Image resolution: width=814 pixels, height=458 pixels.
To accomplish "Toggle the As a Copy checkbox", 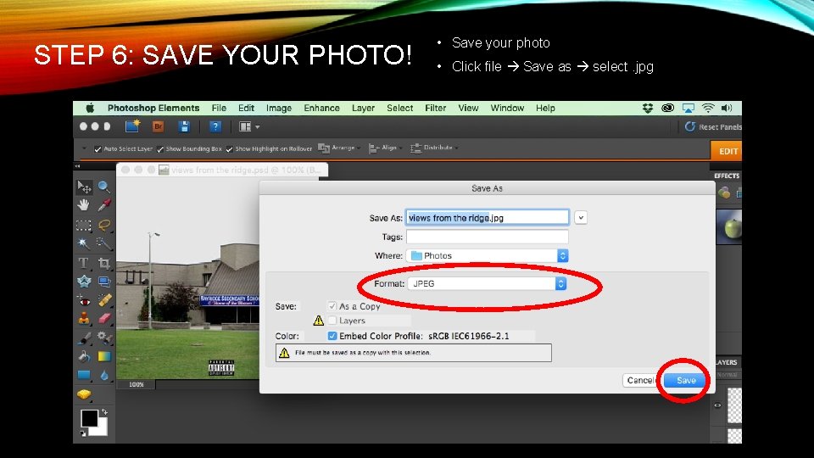I will [x=332, y=306].
